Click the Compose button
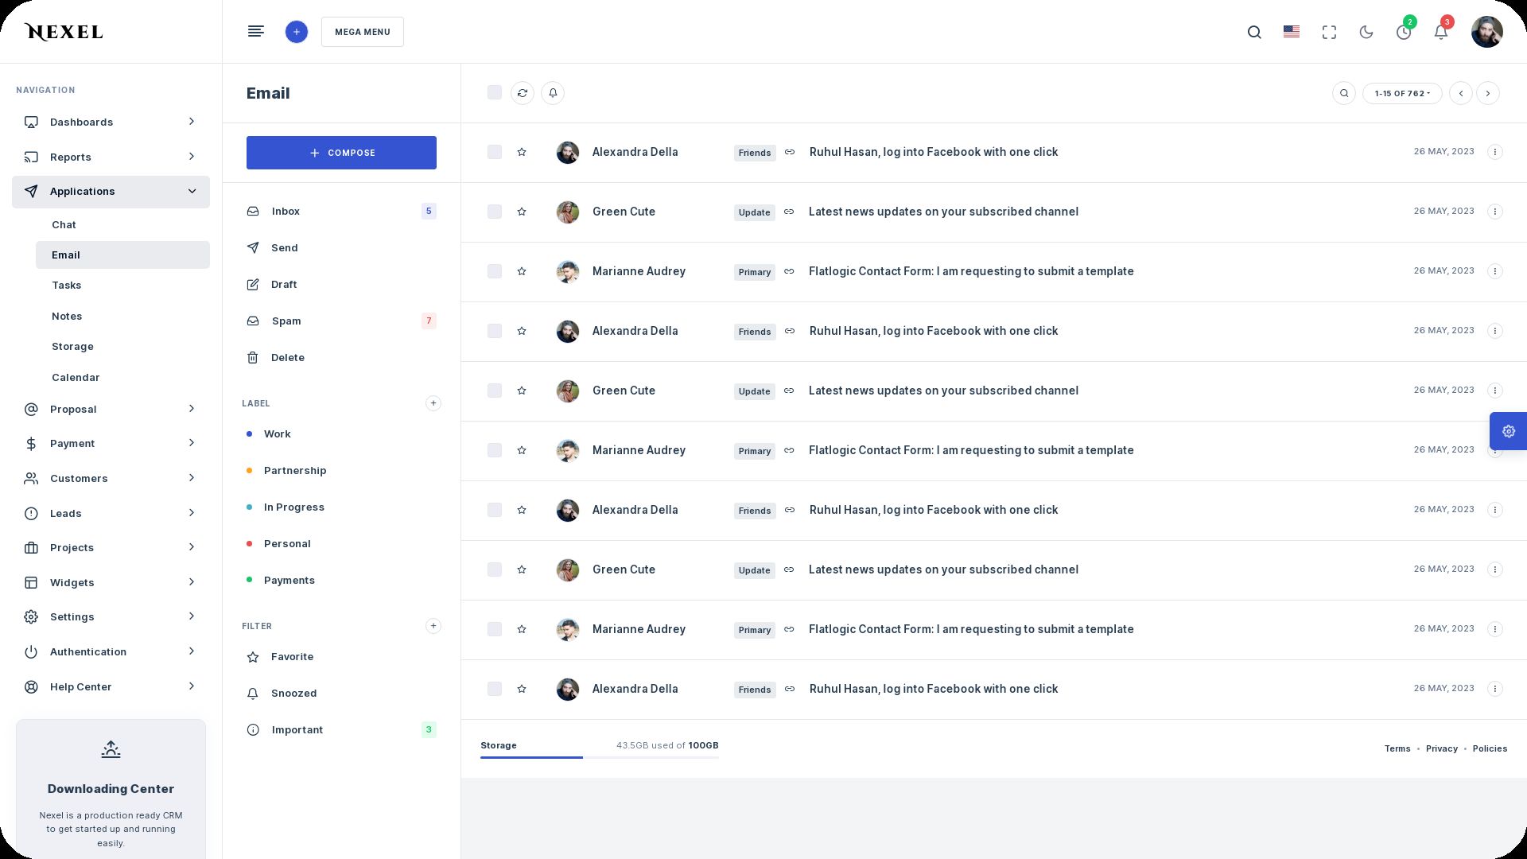Viewport: 1527px width, 859px height. [x=341, y=153]
